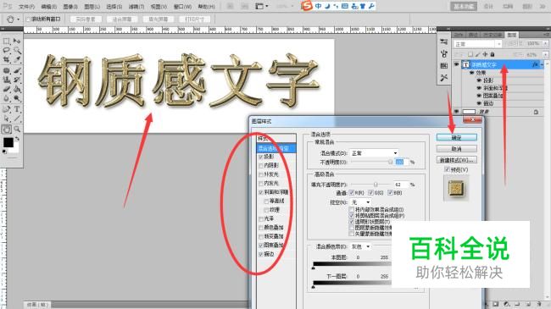The image size is (551, 309).
Task: Select the Move tool
Action: [x=17, y=41]
